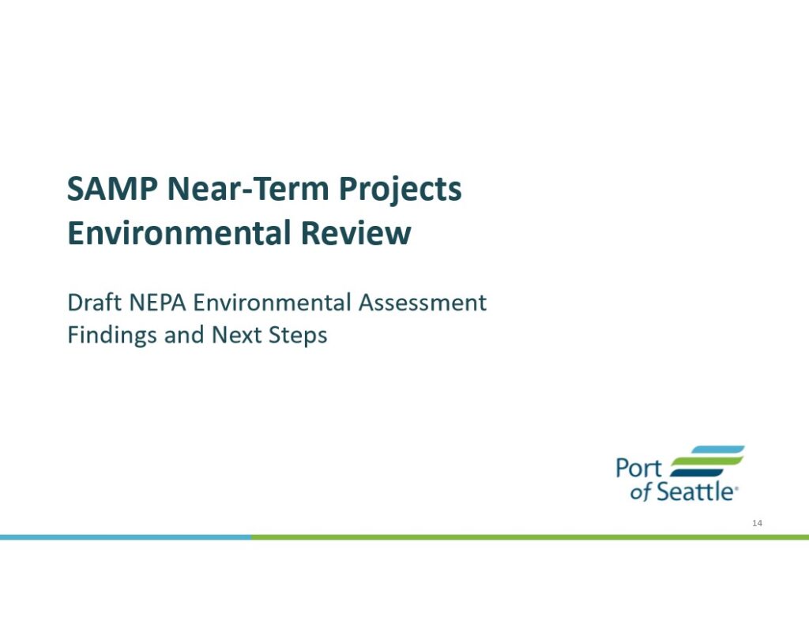
Task: Select the word "Steps" in the subtitle
Action: 301,335
